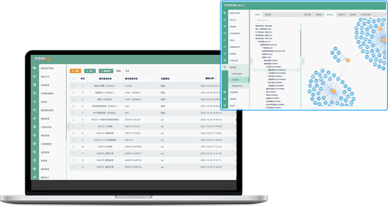Screen dimensions: 388x206
Task: Collapse the tree panel handle next to graph in EDMWorks
Action: pos(303,61)
